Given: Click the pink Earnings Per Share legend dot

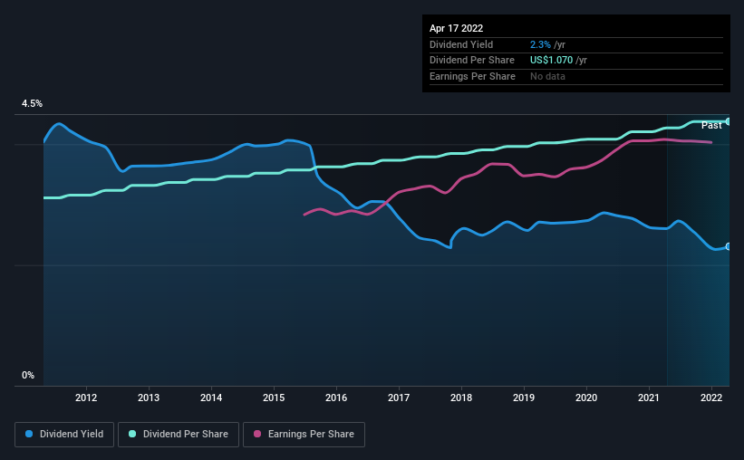Looking at the screenshot, I should tap(257, 434).
